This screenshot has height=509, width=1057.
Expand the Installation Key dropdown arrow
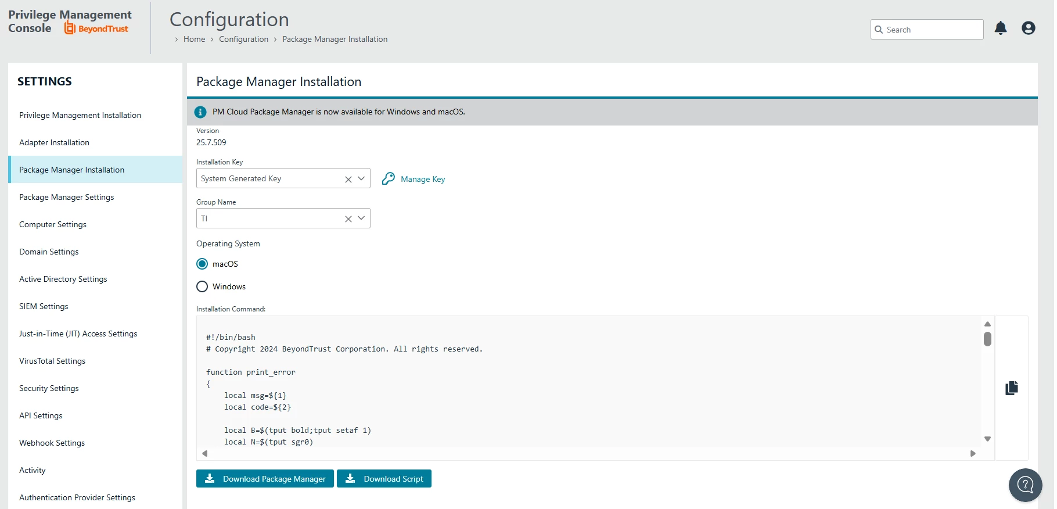(x=361, y=178)
